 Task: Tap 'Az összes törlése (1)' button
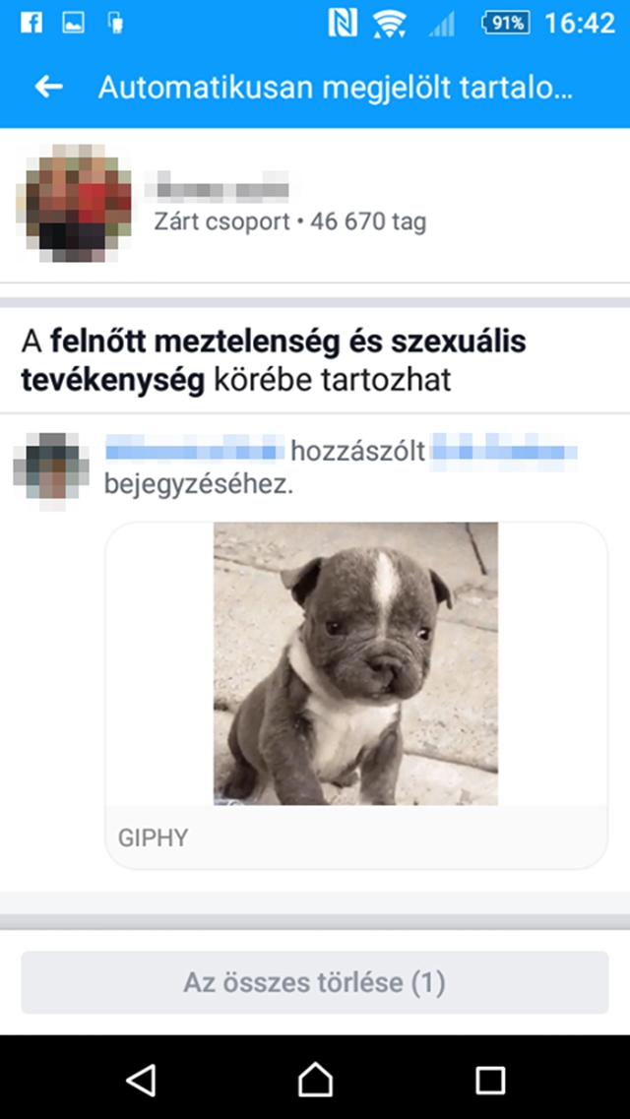tap(315, 982)
